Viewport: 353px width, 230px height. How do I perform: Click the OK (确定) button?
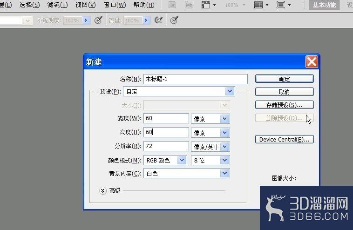tap(285, 79)
